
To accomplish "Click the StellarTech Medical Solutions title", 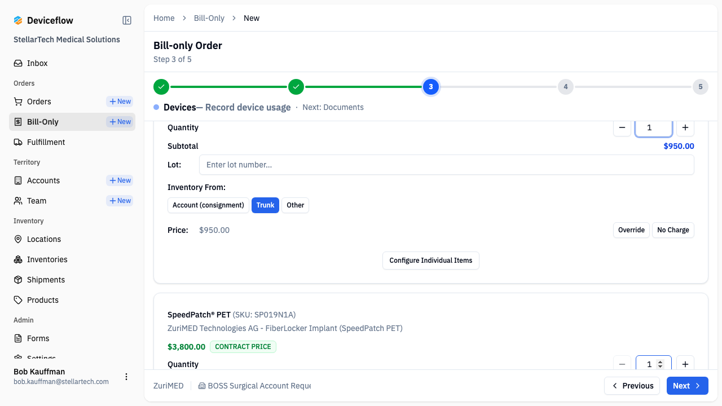I will click(67, 39).
